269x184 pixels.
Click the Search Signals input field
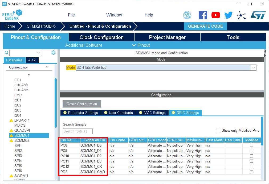[78, 131]
